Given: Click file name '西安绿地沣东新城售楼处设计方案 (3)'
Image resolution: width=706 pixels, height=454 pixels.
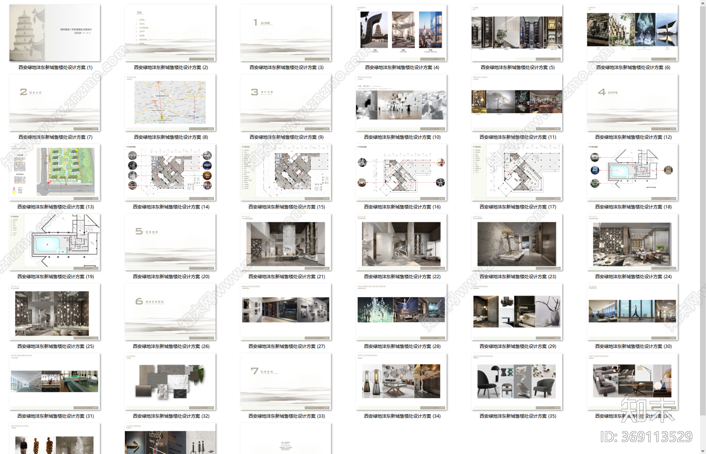Looking at the screenshot, I should [287, 67].
